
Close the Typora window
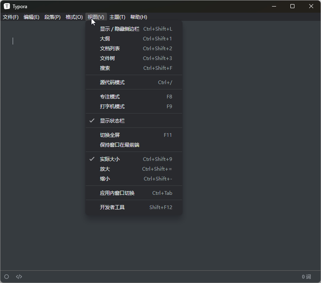[x=311, y=7]
